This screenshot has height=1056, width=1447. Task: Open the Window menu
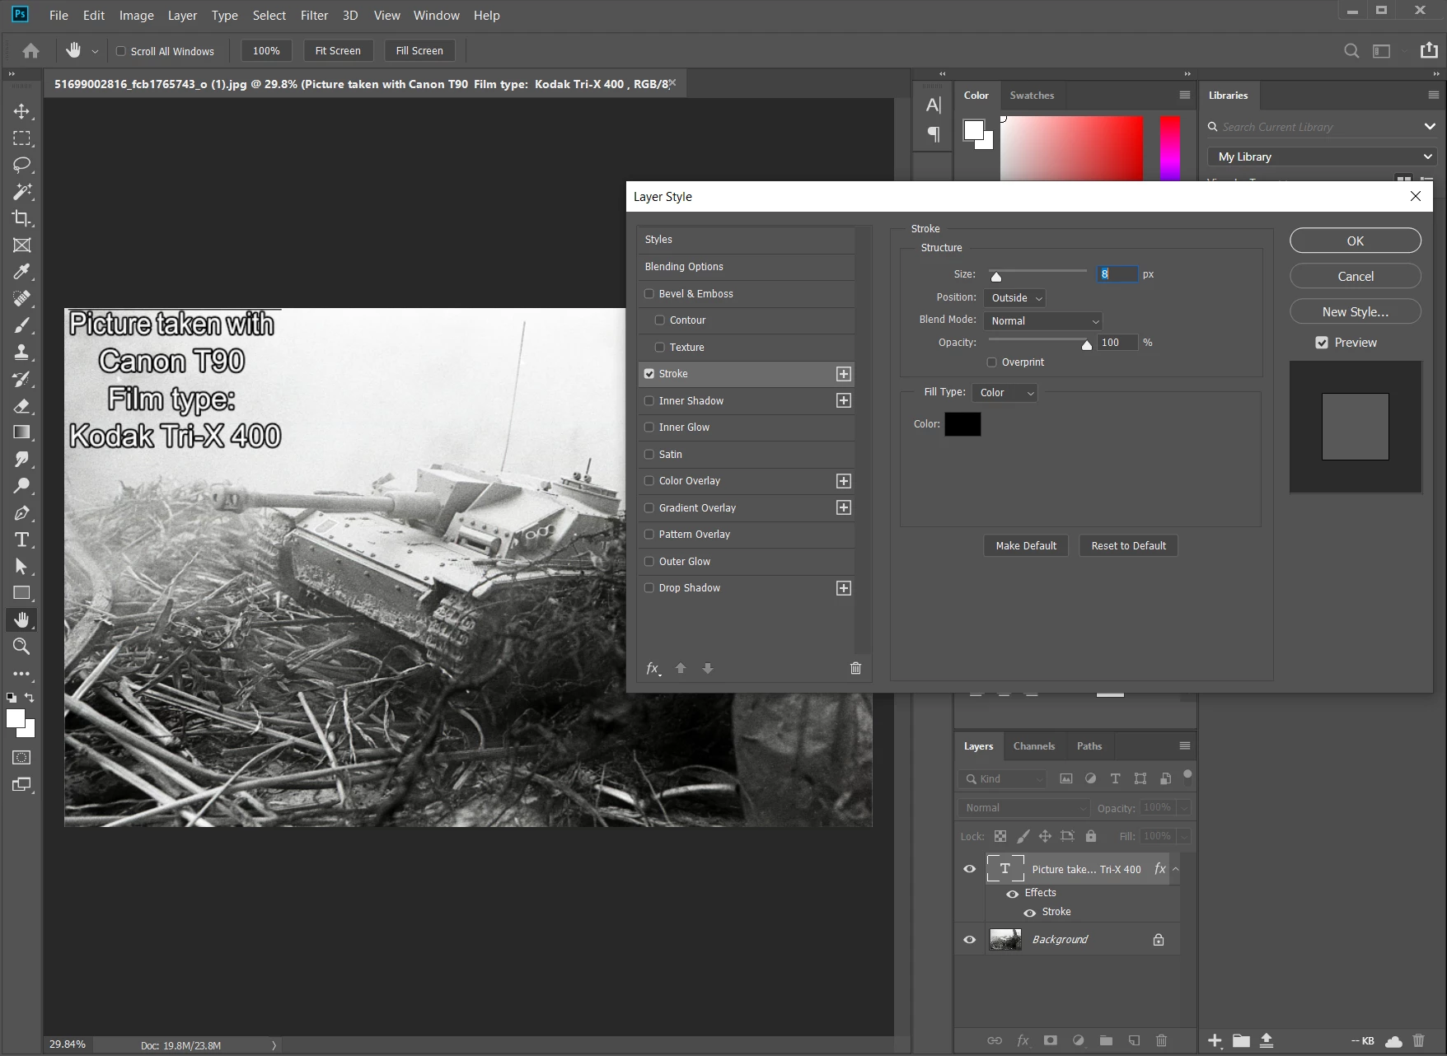pos(437,15)
